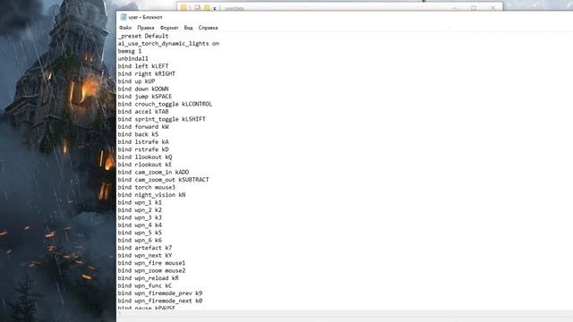
Task: Open the Правка menu
Action: coord(145,28)
